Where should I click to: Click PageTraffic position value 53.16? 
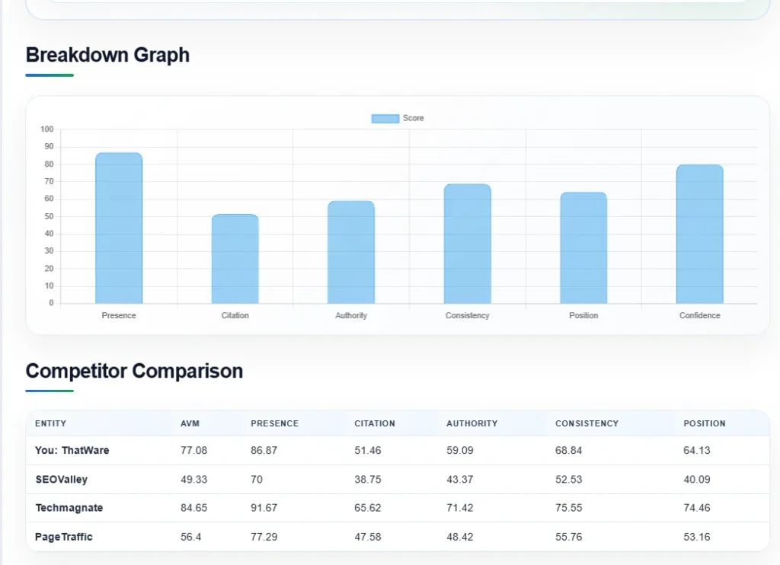coord(697,537)
